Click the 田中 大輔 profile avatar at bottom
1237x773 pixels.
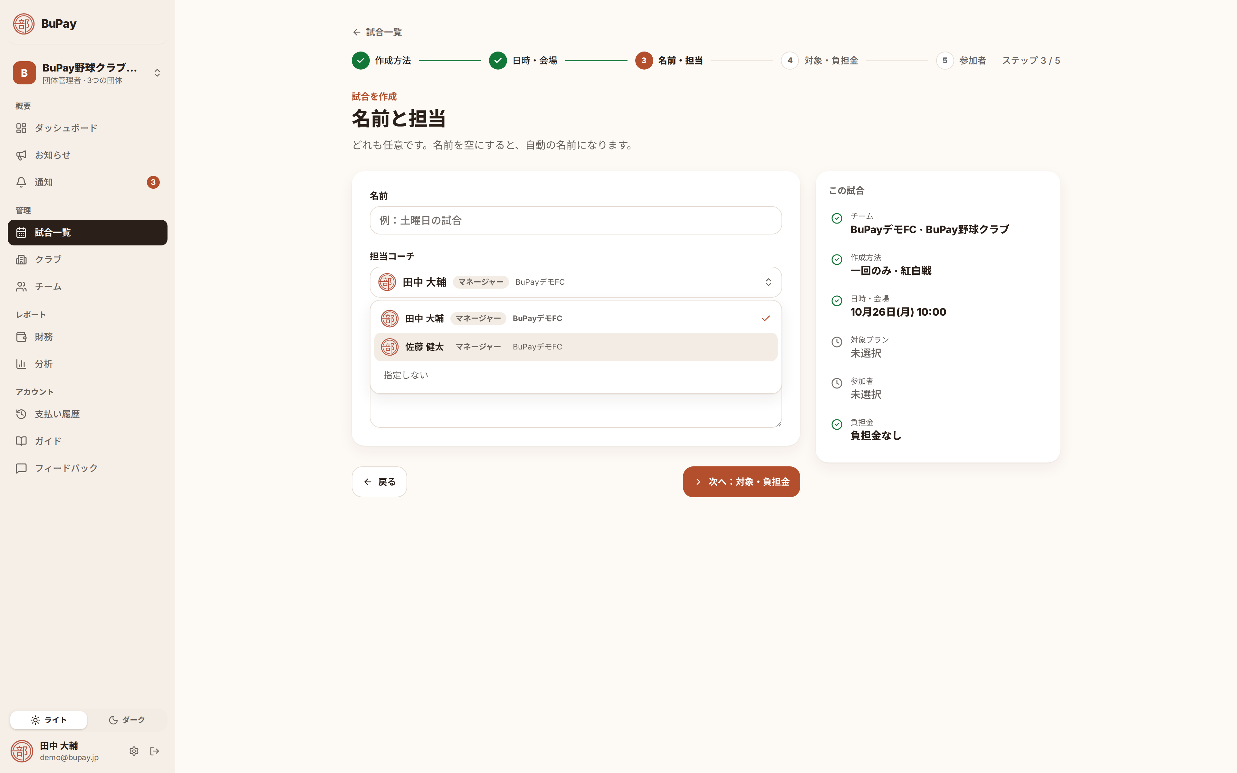click(22, 751)
